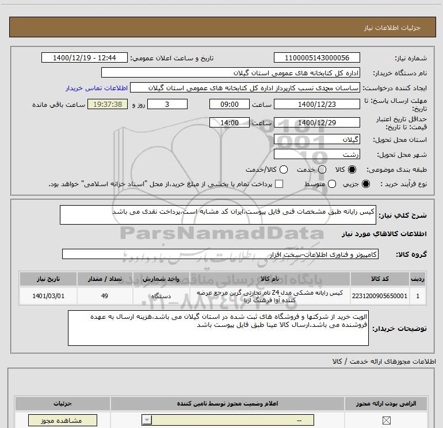
Task: Click the countdown timer 19:37:38
Action: point(108,104)
